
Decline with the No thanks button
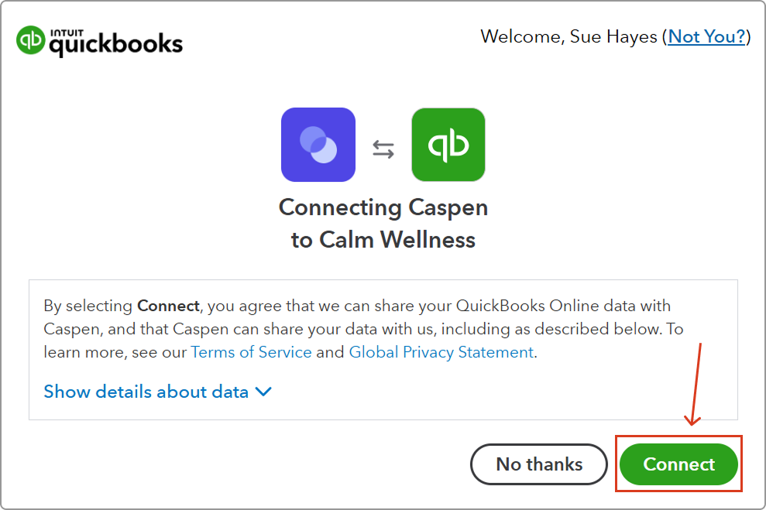pyautogui.click(x=539, y=464)
